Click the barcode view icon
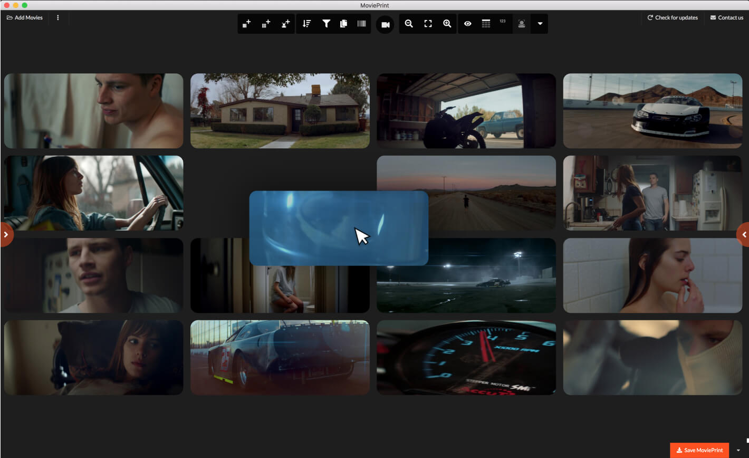This screenshot has height=458, width=749. (x=361, y=24)
